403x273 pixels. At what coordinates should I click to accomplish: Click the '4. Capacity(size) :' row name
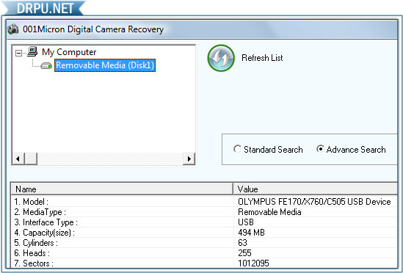[x=45, y=233]
